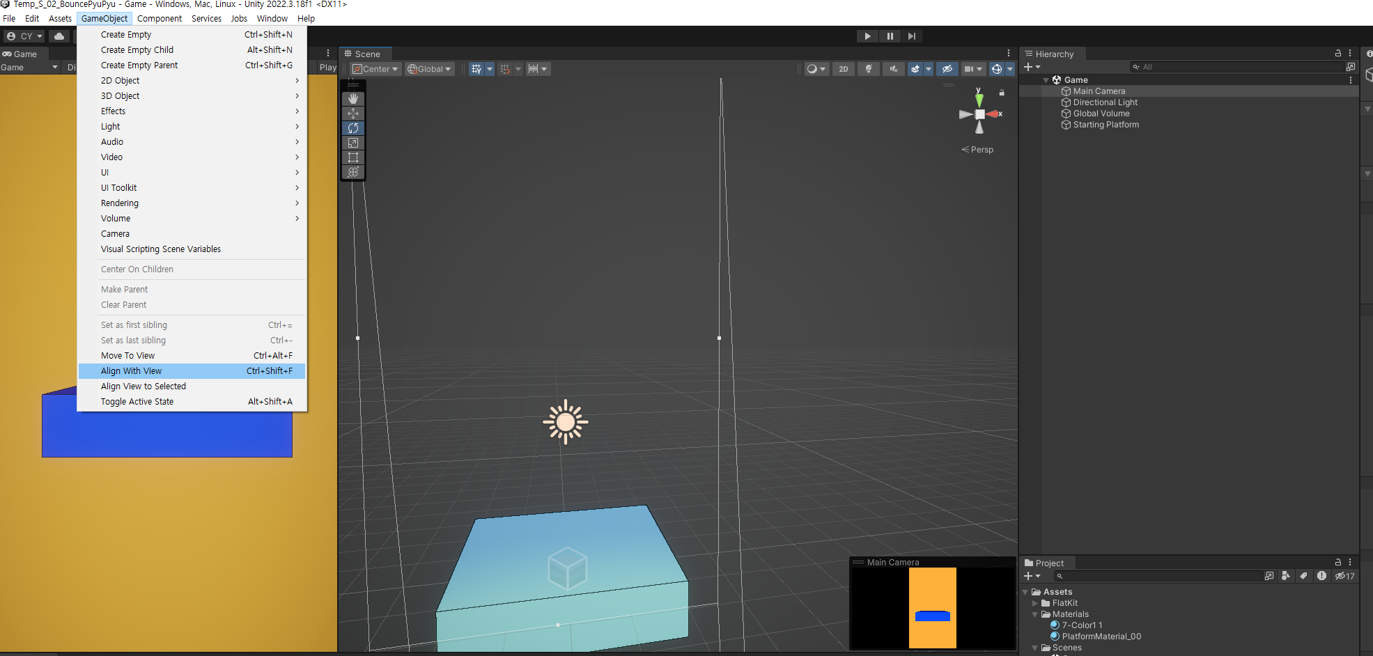Collapse the Game scene in Hierarchy

pos(1046,80)
